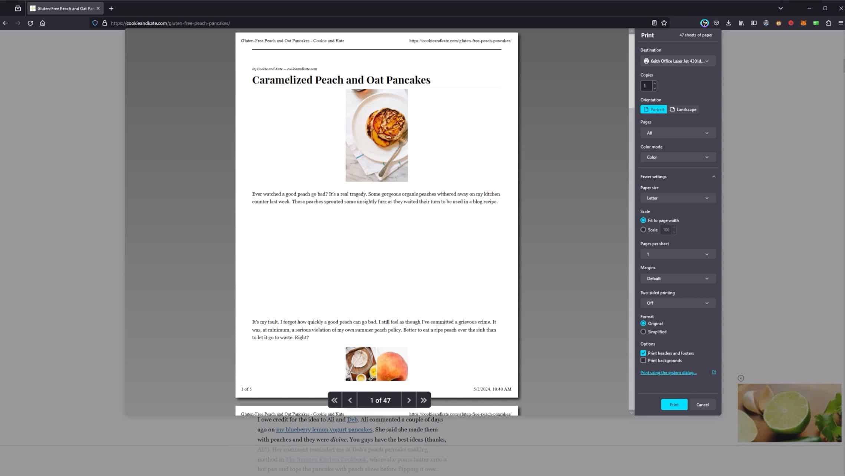
Task: Open the Color mode dropdown
Action: point(677,157)
